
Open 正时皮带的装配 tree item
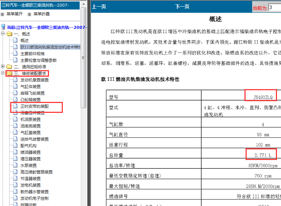click(x=34, y=106)
